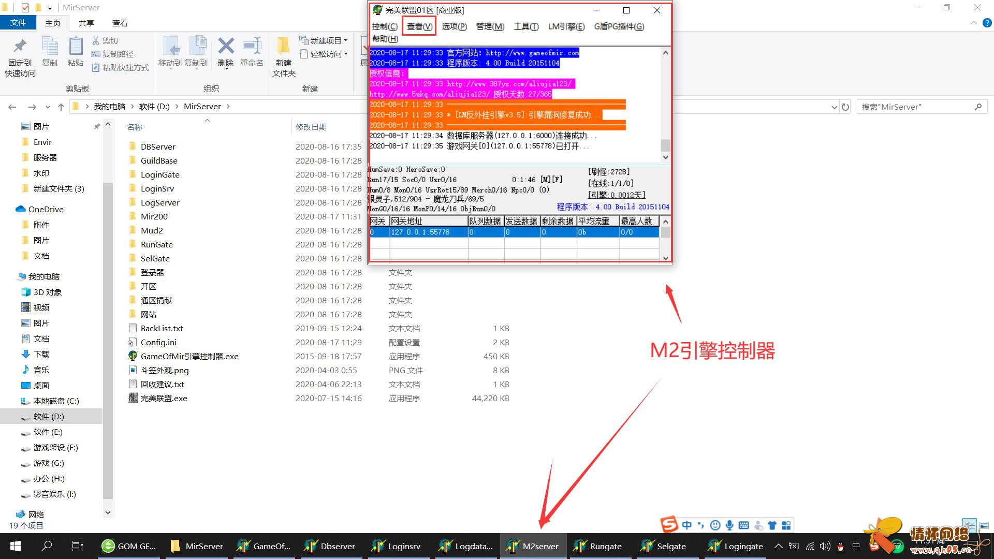The height and width of the screenshot is (559, 994).
Task: Switch to Logingate in taskbar
Action: [x=735, y=546]
